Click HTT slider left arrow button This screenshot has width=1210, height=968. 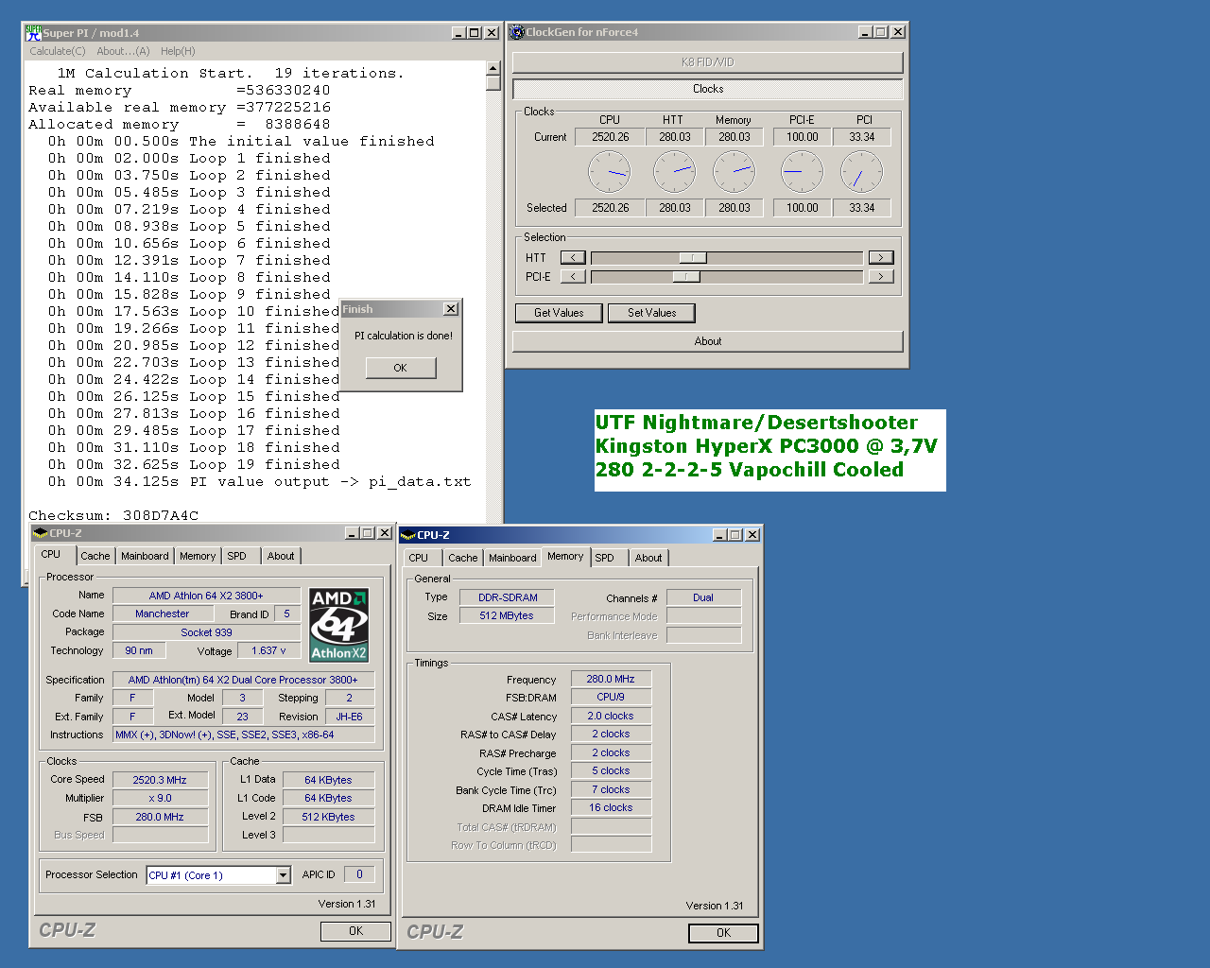coord(573,257)
